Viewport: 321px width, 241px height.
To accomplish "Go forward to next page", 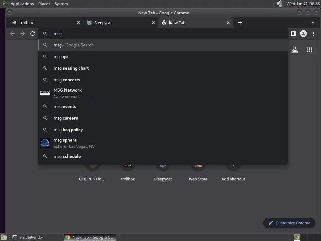I will (23, 34).
